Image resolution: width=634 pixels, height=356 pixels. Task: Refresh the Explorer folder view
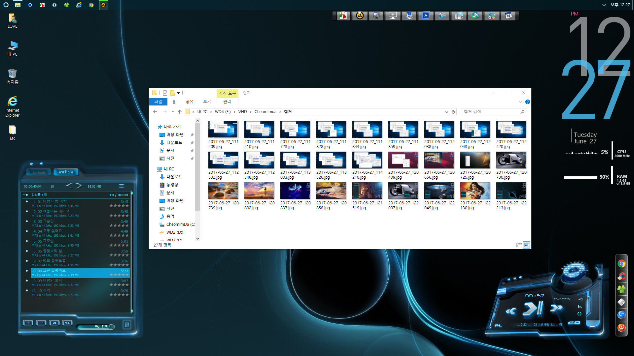pos(453,112)
